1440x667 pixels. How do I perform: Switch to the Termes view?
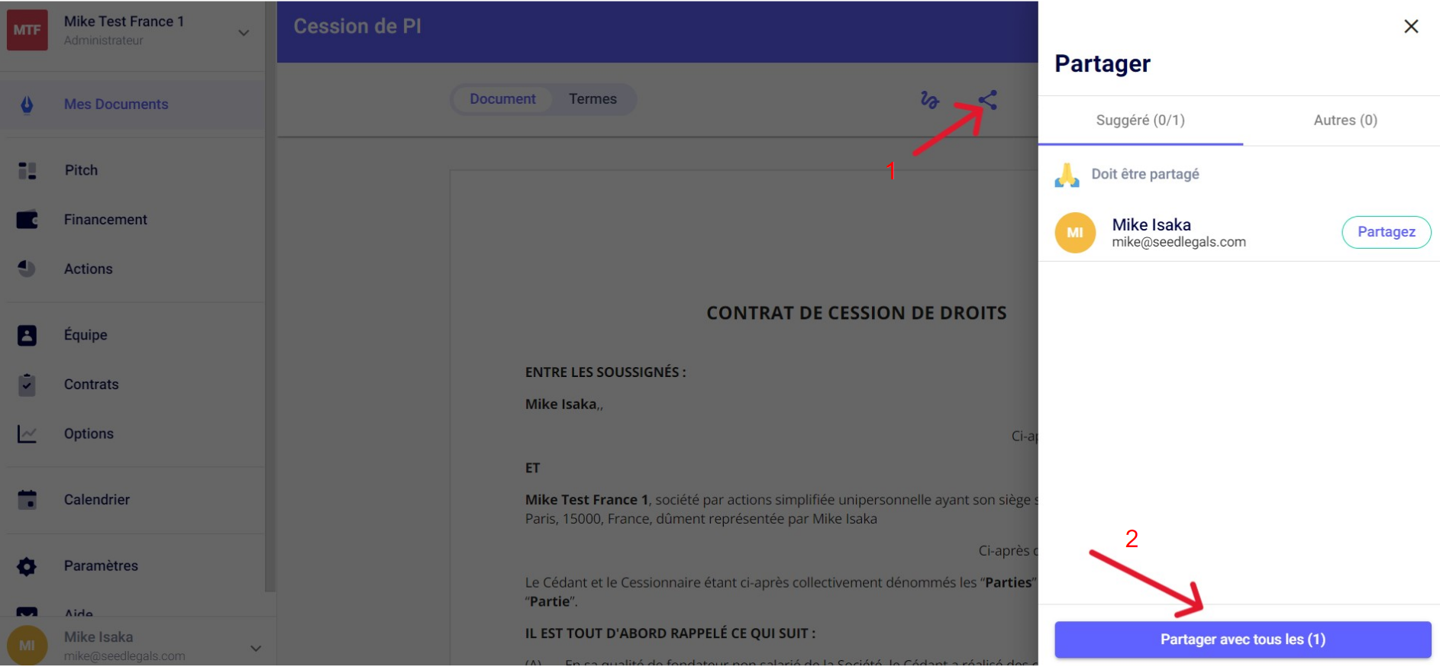pyautogui.click(x=592, y=99)
